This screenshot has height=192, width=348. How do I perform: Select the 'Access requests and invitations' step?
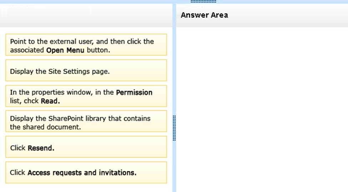point(86,172)
